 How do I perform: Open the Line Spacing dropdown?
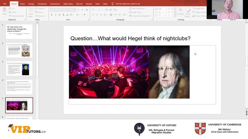(116, 10)
